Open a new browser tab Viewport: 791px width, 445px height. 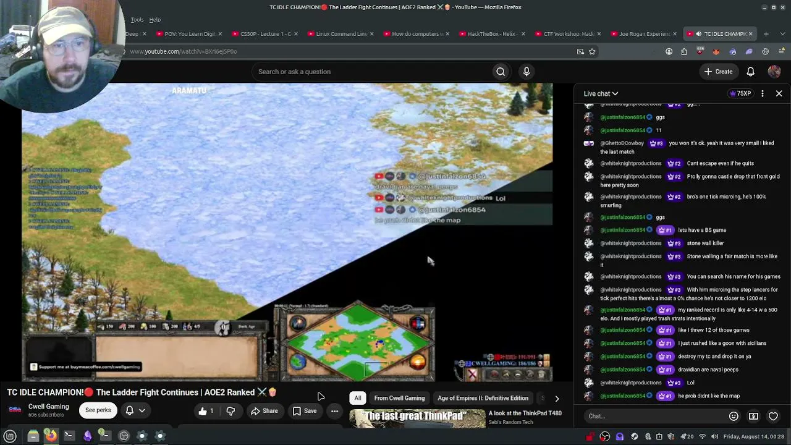766,34
